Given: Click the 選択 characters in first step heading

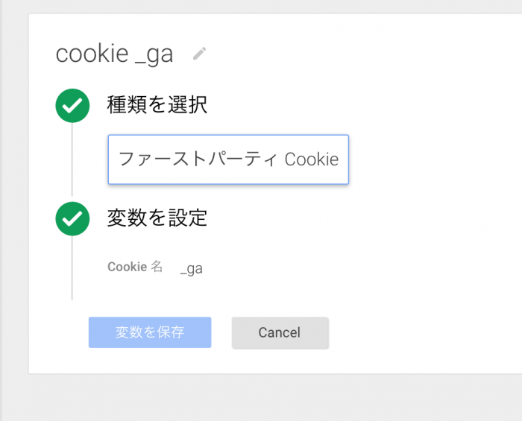Looking at the screenshot, I should (189, 106).
